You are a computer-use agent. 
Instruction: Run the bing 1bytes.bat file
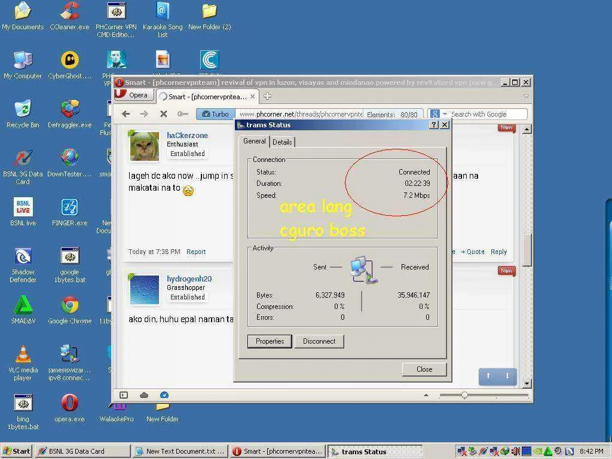tap(23, 412)
